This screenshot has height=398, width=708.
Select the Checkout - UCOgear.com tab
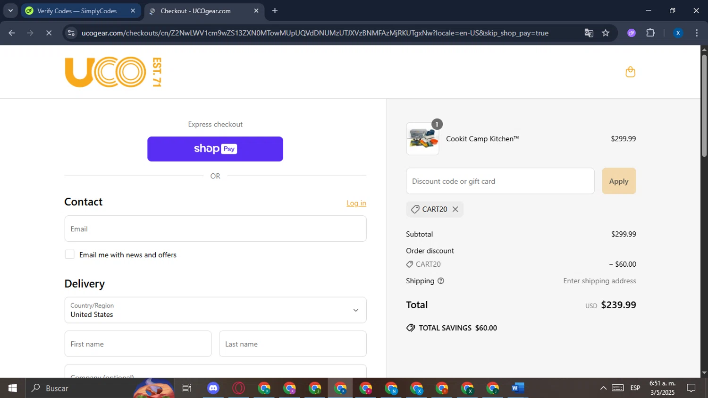click(204, 11)
